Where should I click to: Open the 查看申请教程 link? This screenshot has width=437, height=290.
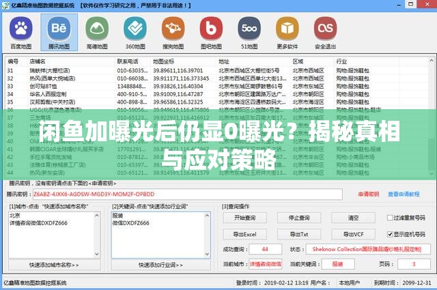(404, 194)
